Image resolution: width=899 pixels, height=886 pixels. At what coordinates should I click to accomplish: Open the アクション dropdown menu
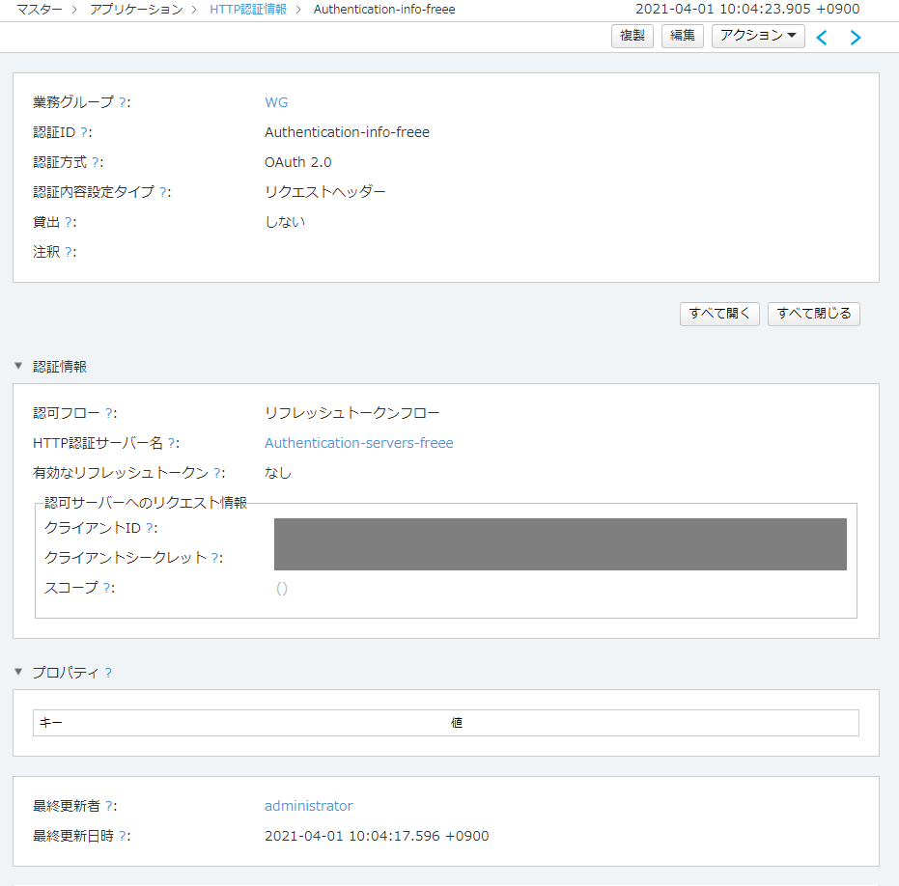coord(757,36)
